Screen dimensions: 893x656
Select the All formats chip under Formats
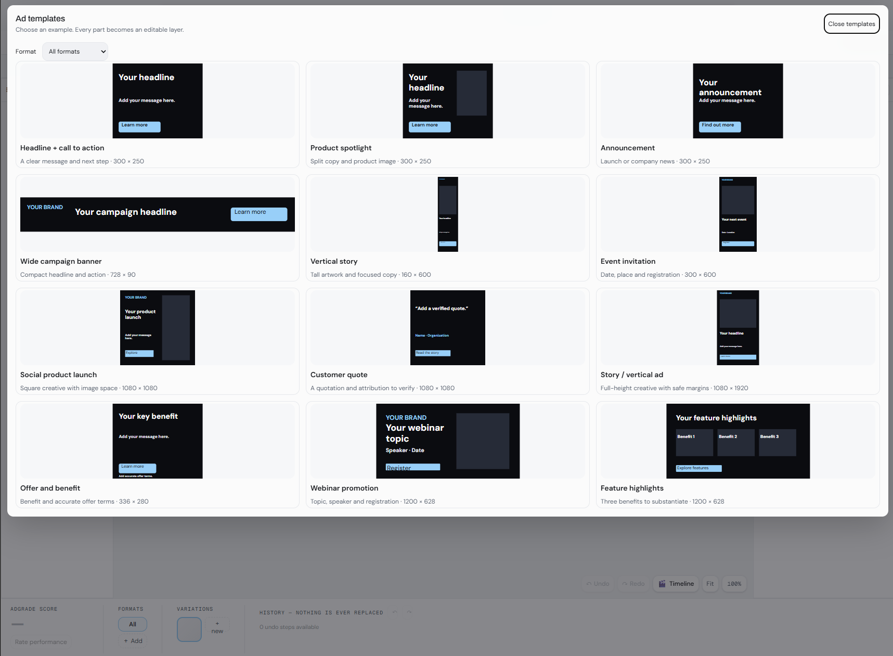(x=133, y=624)
